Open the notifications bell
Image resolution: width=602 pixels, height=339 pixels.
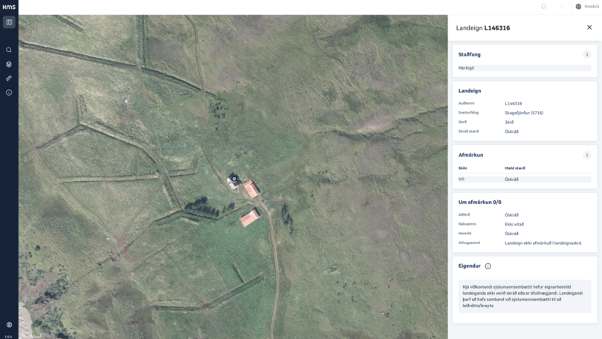click(x=543, y=7)
